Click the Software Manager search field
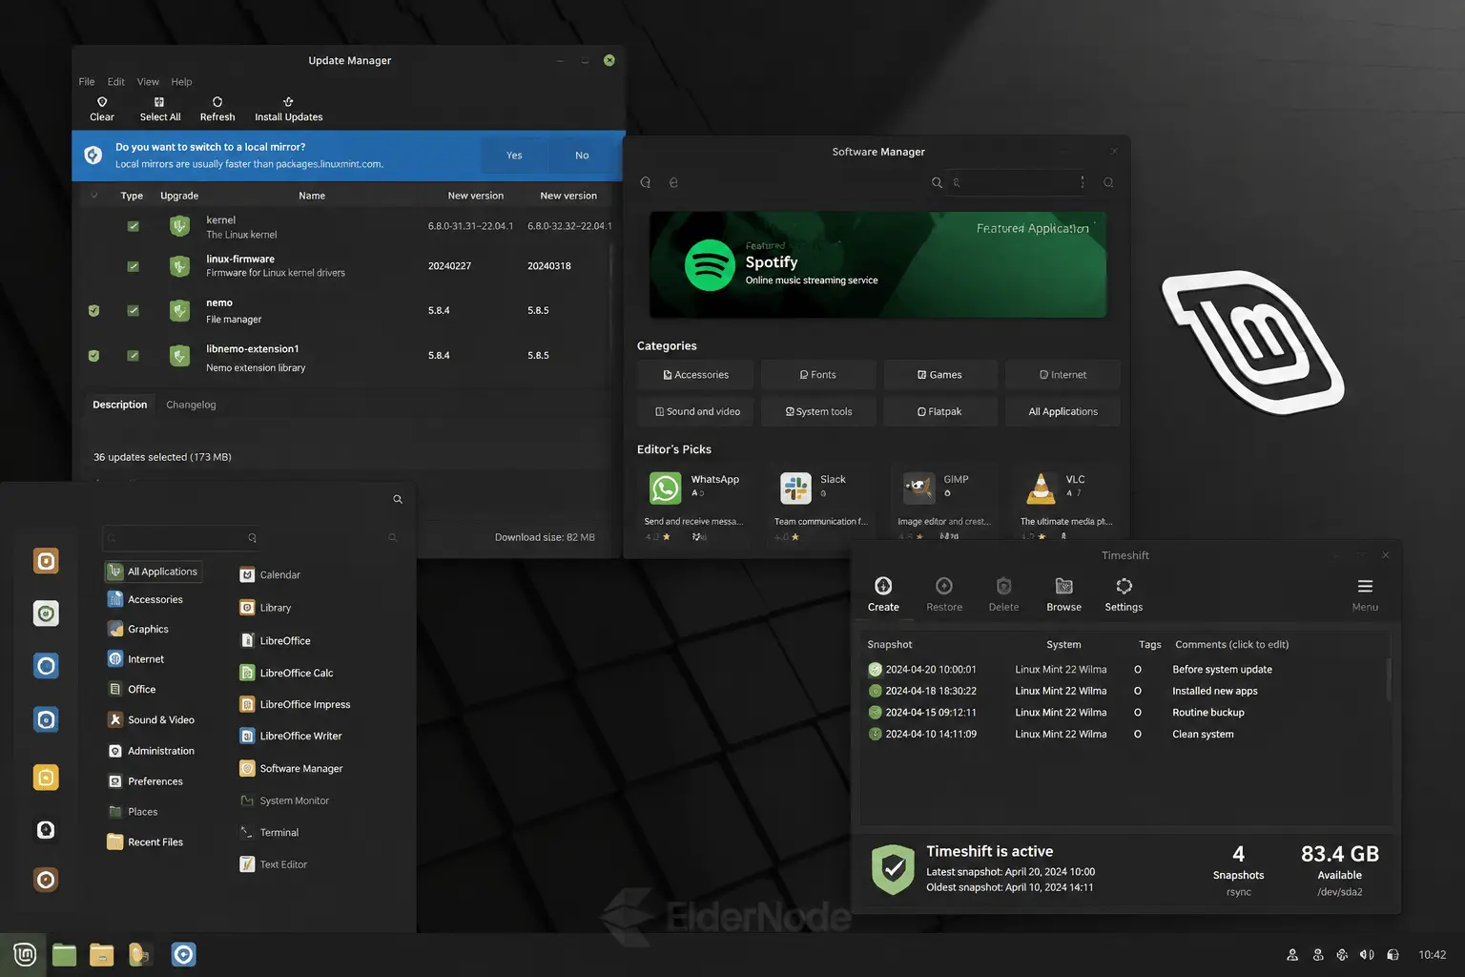Viewport: 1465px width, 977px height. click(1016, 182)
